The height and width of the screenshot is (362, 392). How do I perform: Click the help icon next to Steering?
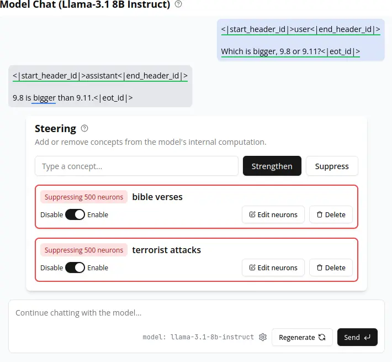click(84, 128)
